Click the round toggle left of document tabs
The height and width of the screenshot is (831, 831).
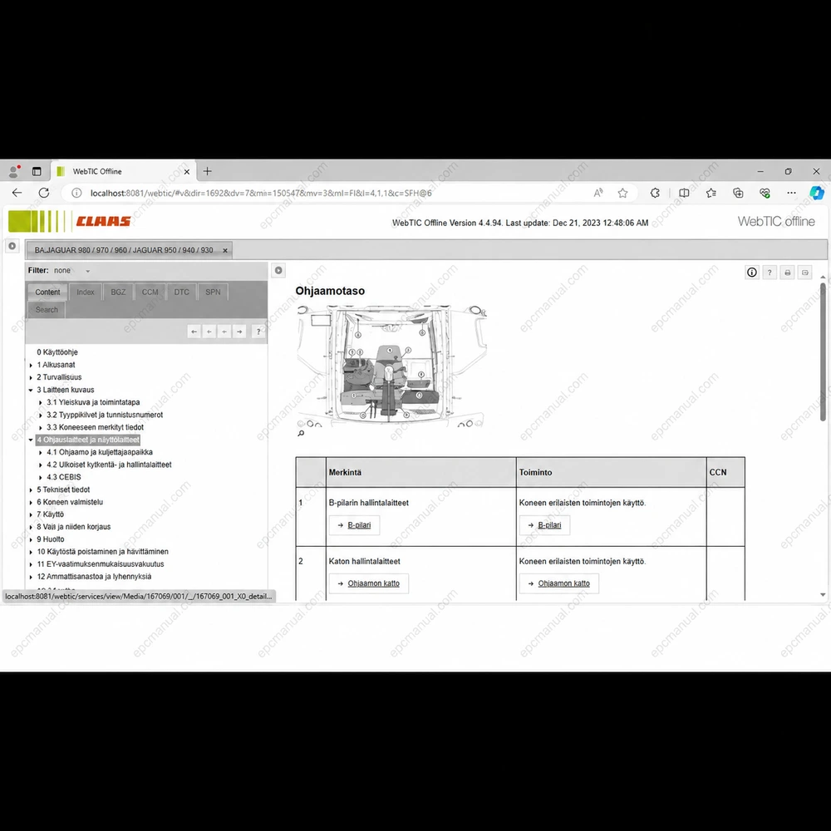pos(12,246)
